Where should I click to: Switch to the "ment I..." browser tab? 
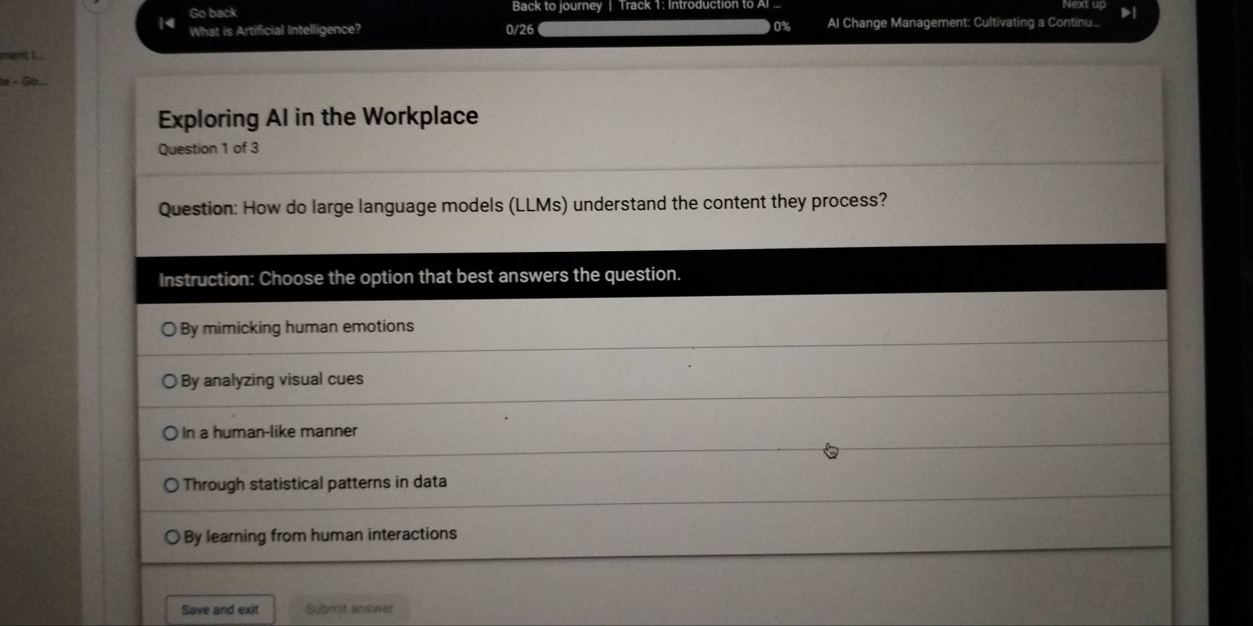pyautogui.click(x=20, y=55)
